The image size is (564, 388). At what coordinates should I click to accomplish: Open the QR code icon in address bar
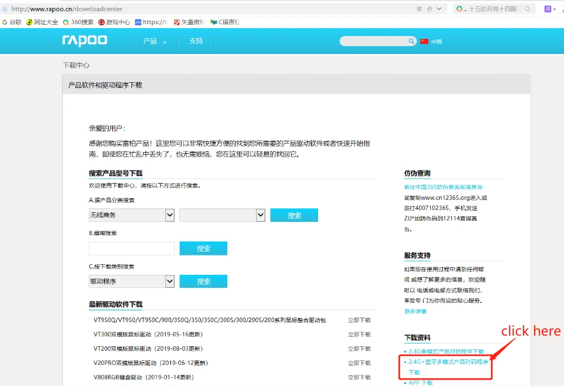(419, 9)
